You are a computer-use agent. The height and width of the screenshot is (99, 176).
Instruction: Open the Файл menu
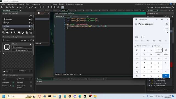pyautogui.click(x=3, y=4)
